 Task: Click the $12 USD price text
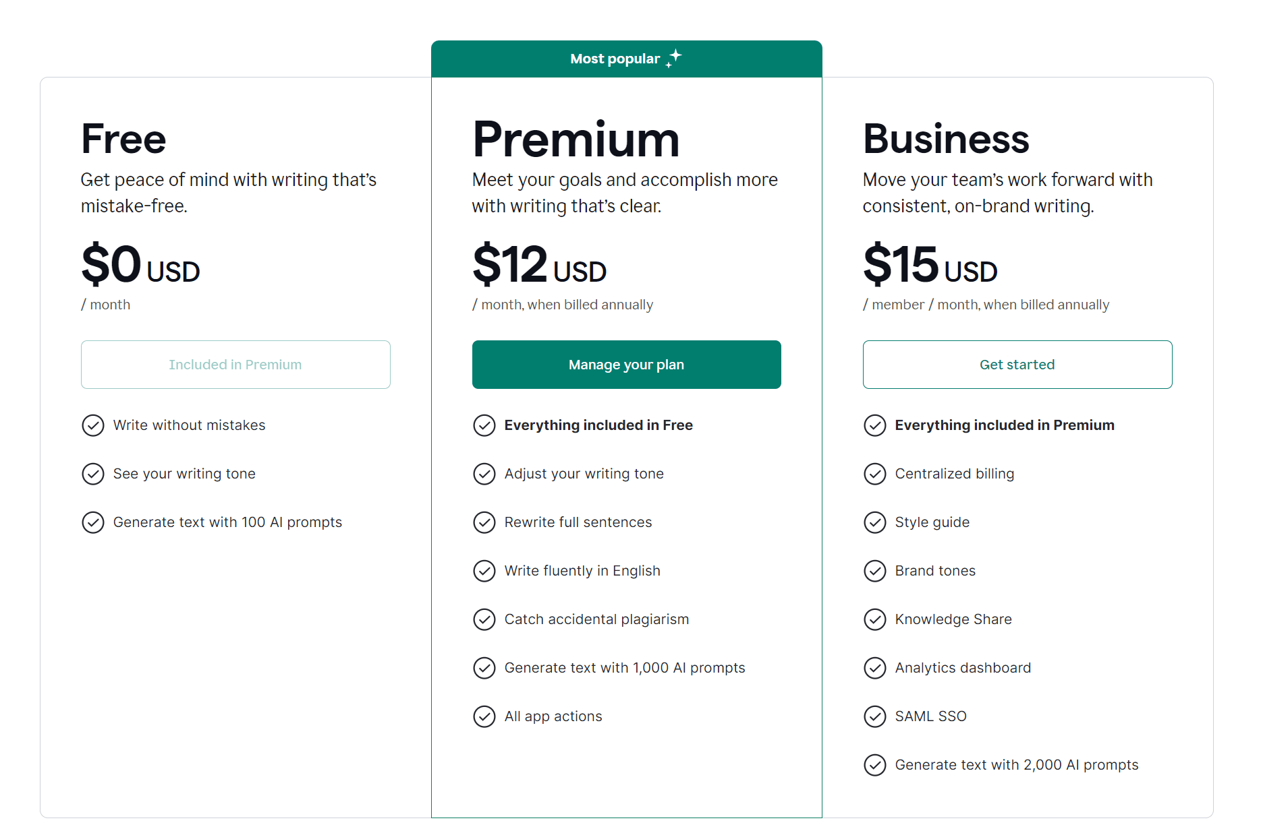point(540,266)
